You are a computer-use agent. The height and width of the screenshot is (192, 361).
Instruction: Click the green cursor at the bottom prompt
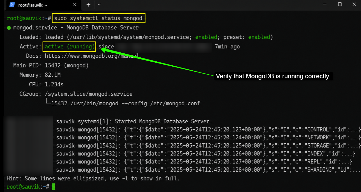pos(54,187)
